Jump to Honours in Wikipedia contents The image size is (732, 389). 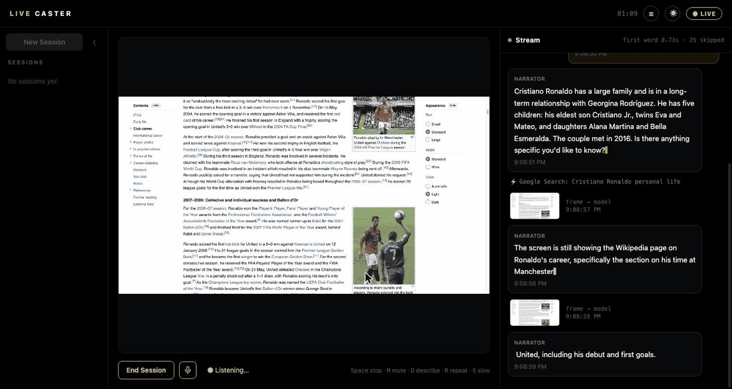pyautogui.click(x=140, y=170)
